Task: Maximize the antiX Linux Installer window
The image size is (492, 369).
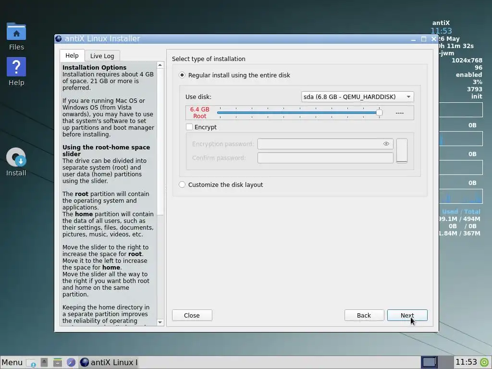Action: (424, 39)
